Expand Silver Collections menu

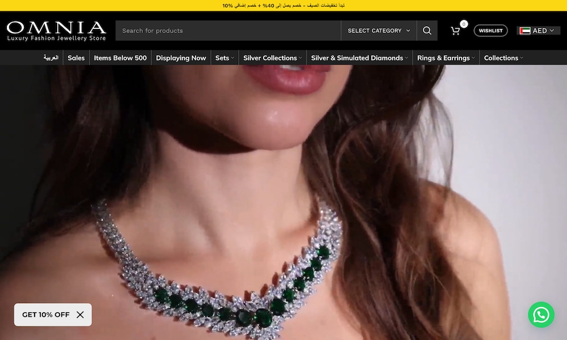272,58
